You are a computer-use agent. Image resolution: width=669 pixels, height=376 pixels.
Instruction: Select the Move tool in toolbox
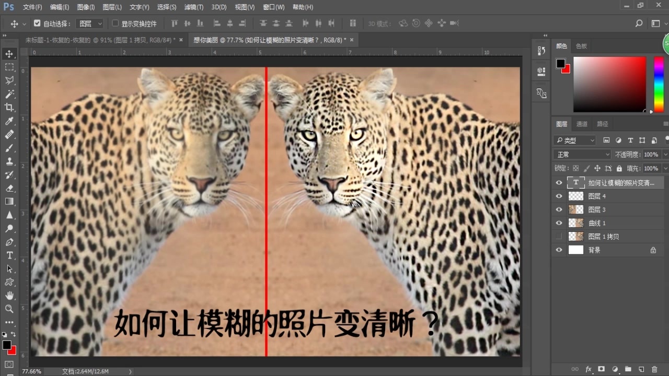(x=9, y=54)
